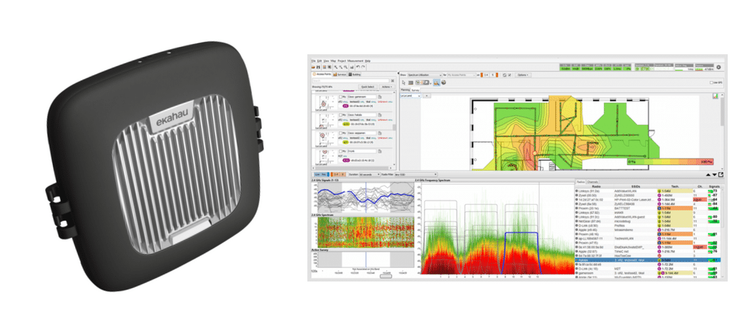The width and height of the screenshot is (748, 331).
Task: Switch to the Survey tab
Action: click(416, 90)
